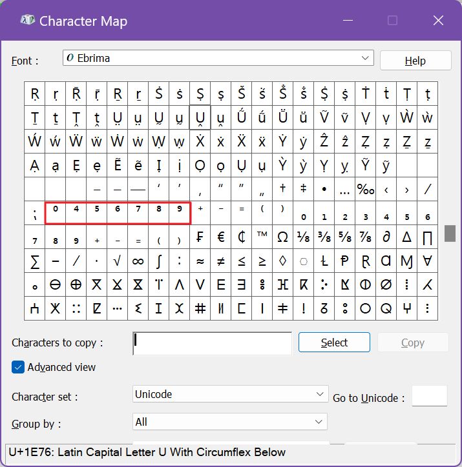Choose the per mille ‰ sign

365,189
